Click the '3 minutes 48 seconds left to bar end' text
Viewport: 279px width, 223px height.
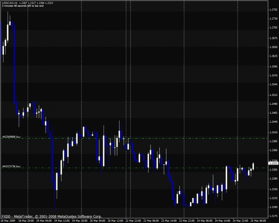[23, 6]
